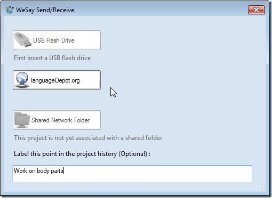Click the globe icon on languageDepot.org

click(22, 80)
